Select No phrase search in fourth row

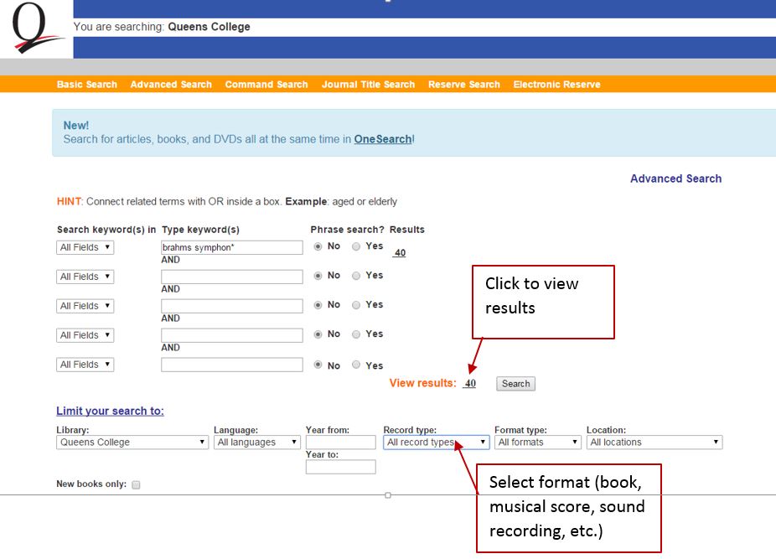point(318,334)
